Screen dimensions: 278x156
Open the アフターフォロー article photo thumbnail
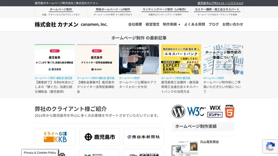(x=139, y=59)
